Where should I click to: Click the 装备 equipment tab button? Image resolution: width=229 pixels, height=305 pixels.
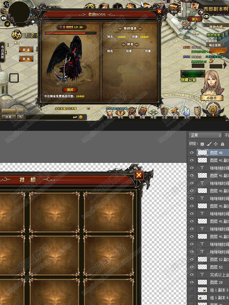point(26,50)
